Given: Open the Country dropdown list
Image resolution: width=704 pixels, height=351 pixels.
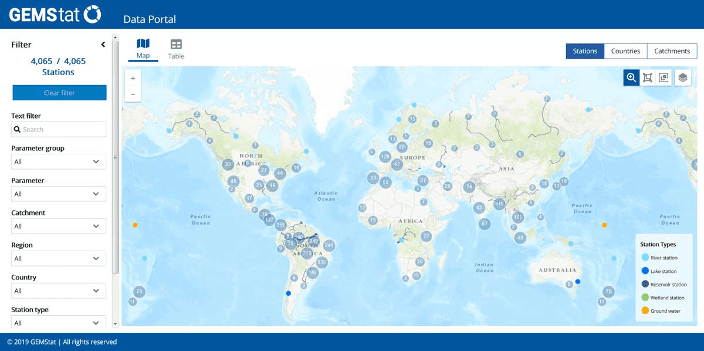Looking at the screenshot, I should pos(59,291).
